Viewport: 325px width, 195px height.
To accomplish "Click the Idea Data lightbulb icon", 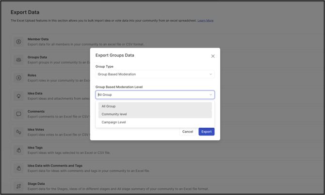I will coord(19,96).
